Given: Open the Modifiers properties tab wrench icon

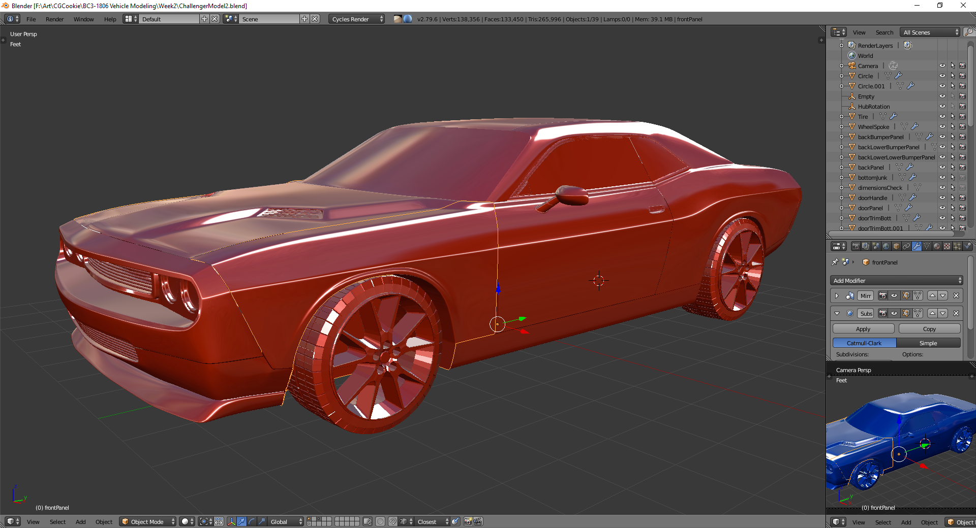Looking at the screenshot, I should [917, 246].
